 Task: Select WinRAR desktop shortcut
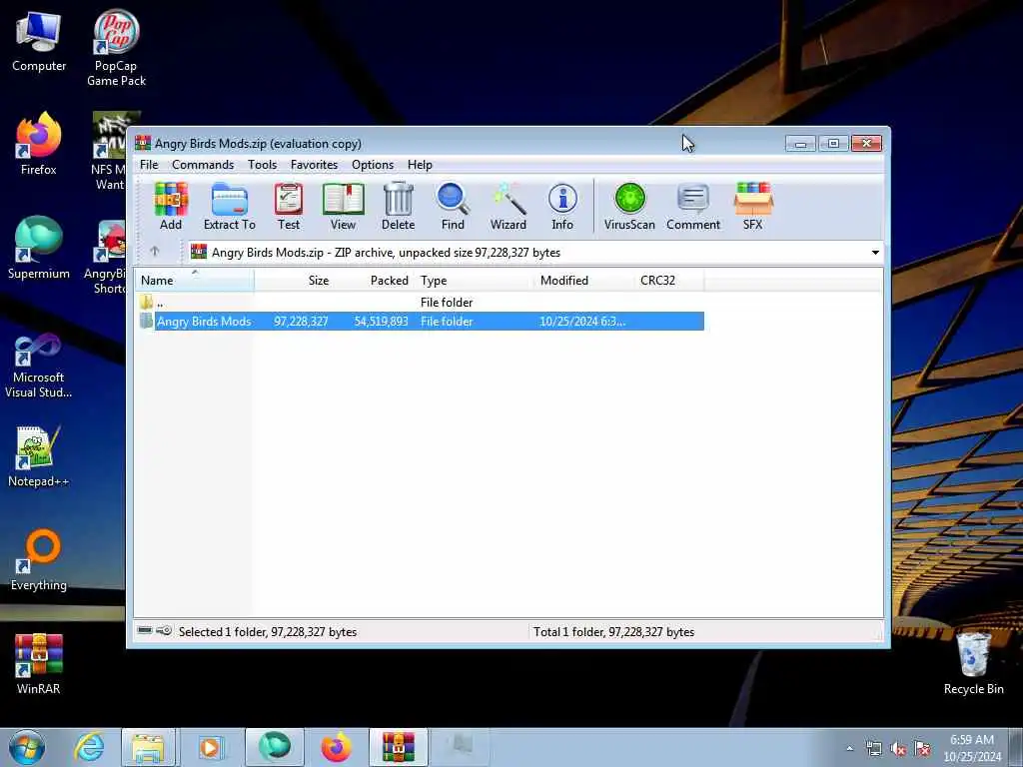[x=39, y=664]
